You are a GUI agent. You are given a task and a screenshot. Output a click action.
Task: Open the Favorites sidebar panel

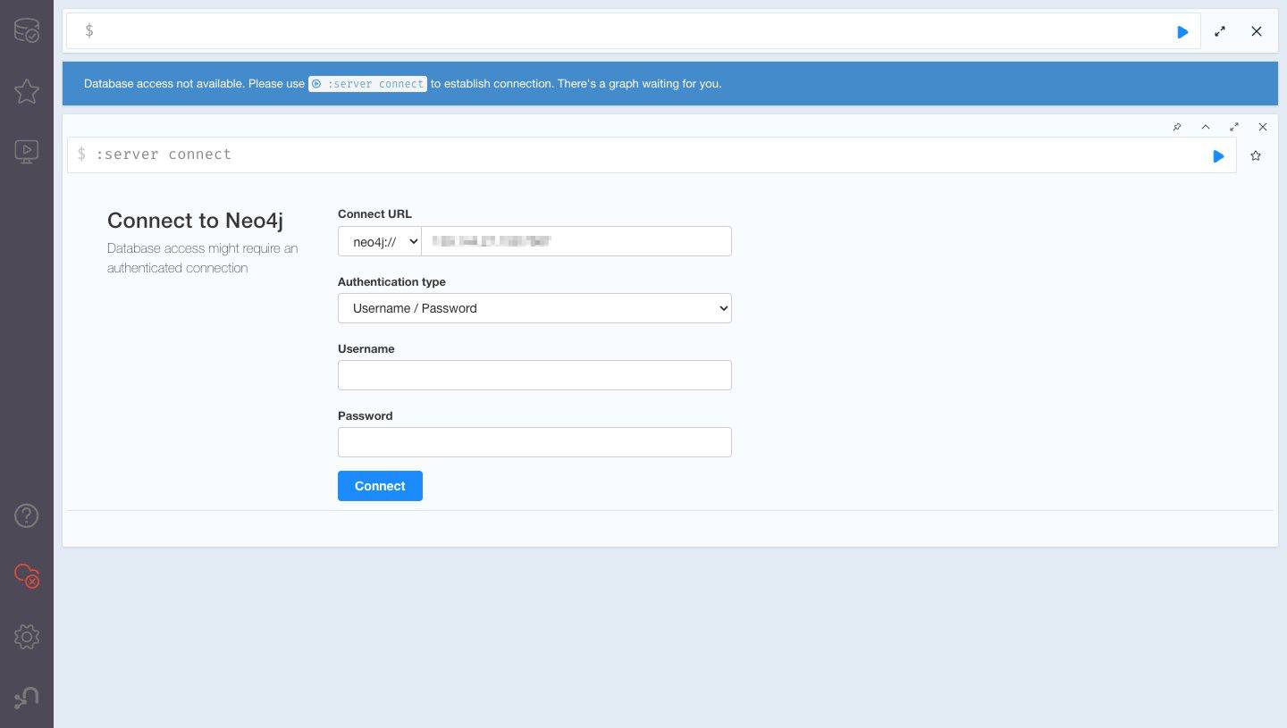tap(27, 91)
